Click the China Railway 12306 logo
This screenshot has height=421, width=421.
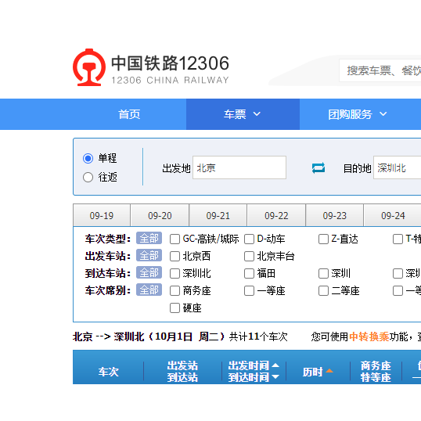(x=150, y=67)
